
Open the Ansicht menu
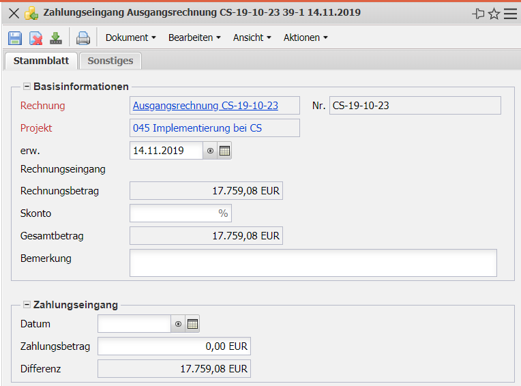pyautogui.click(x=252, y=38)
